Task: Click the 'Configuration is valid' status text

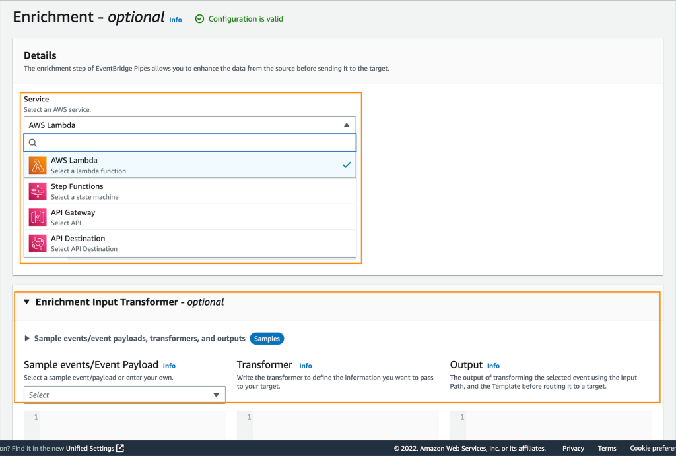Action: 246,19
